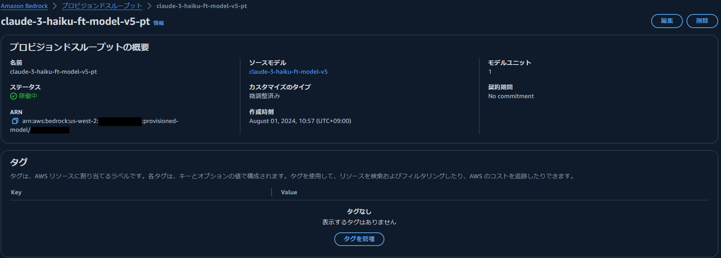
Task: Click the タグ section heading
Action: (x=19, y=162)
